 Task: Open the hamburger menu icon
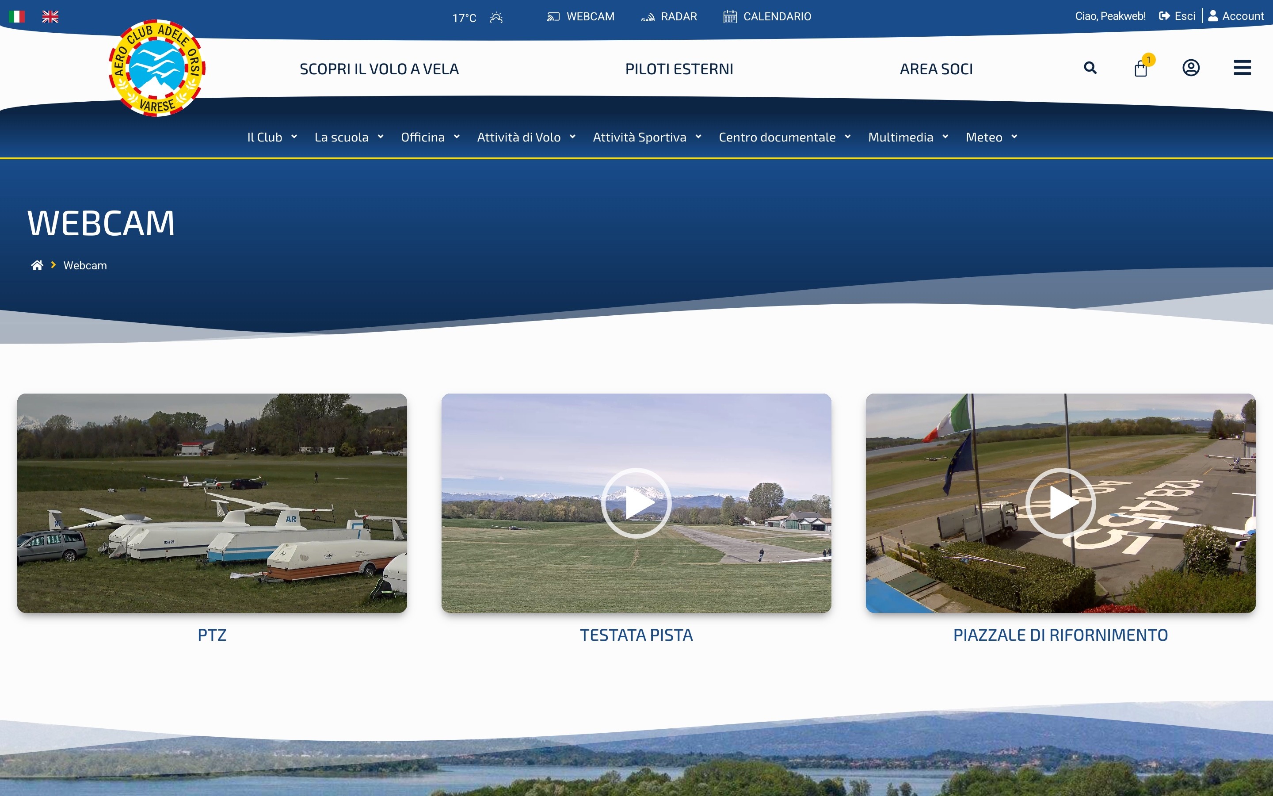[1243, 68]
